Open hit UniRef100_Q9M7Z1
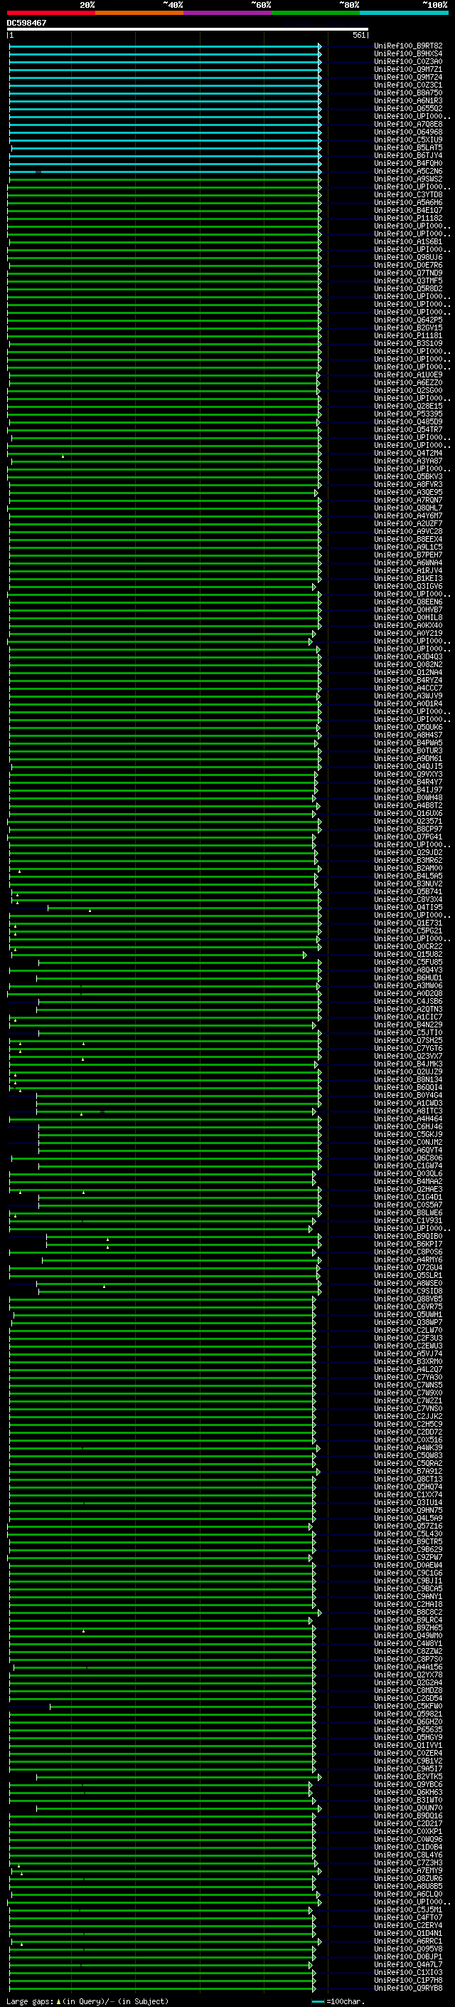The image size is (455, 2007). tap(408, 69)
